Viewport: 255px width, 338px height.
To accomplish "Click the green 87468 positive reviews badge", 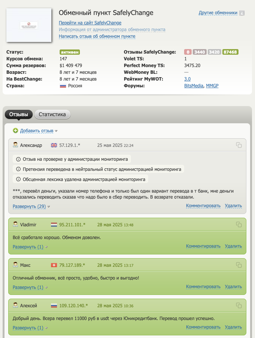I will pos(230,52).
